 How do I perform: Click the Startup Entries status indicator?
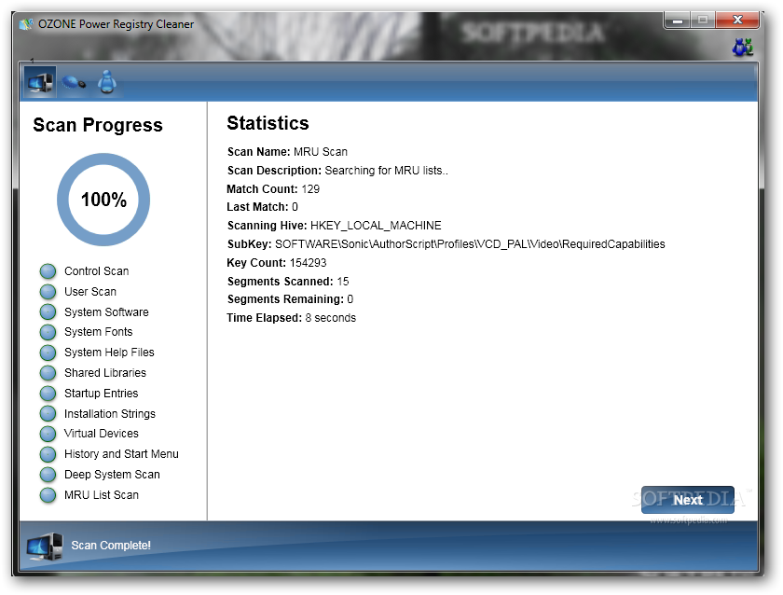tap(48, 394)
